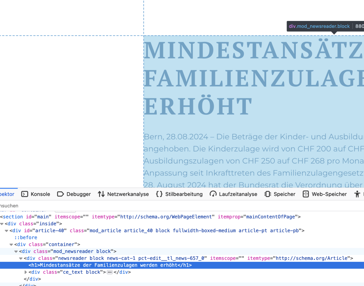Select the ::before pseudo-element node
The width and height of the screenshot is (364, 286).
coord(26,238)
